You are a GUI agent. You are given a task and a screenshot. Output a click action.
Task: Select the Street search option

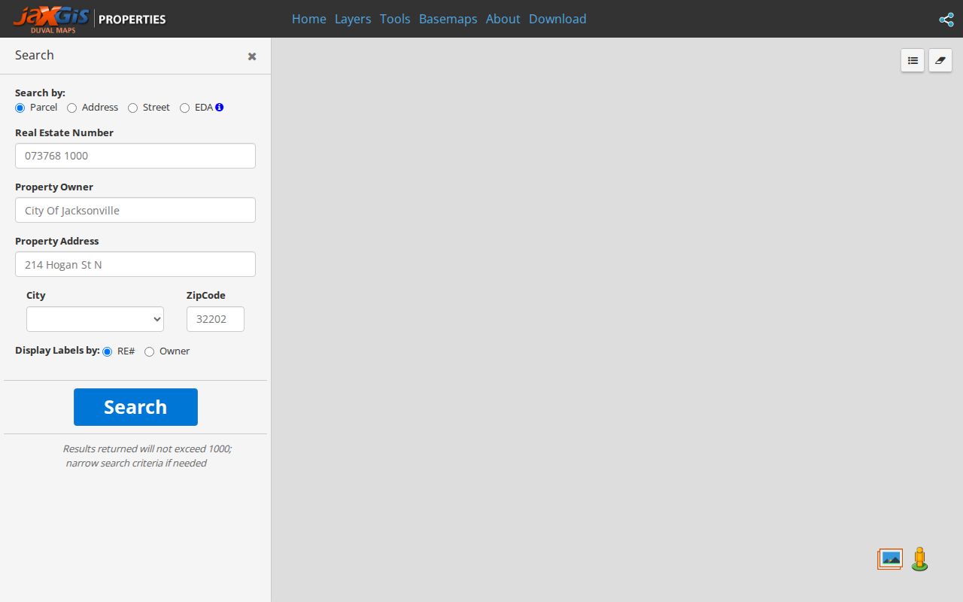pyautogui.click(x=133, y=108)
